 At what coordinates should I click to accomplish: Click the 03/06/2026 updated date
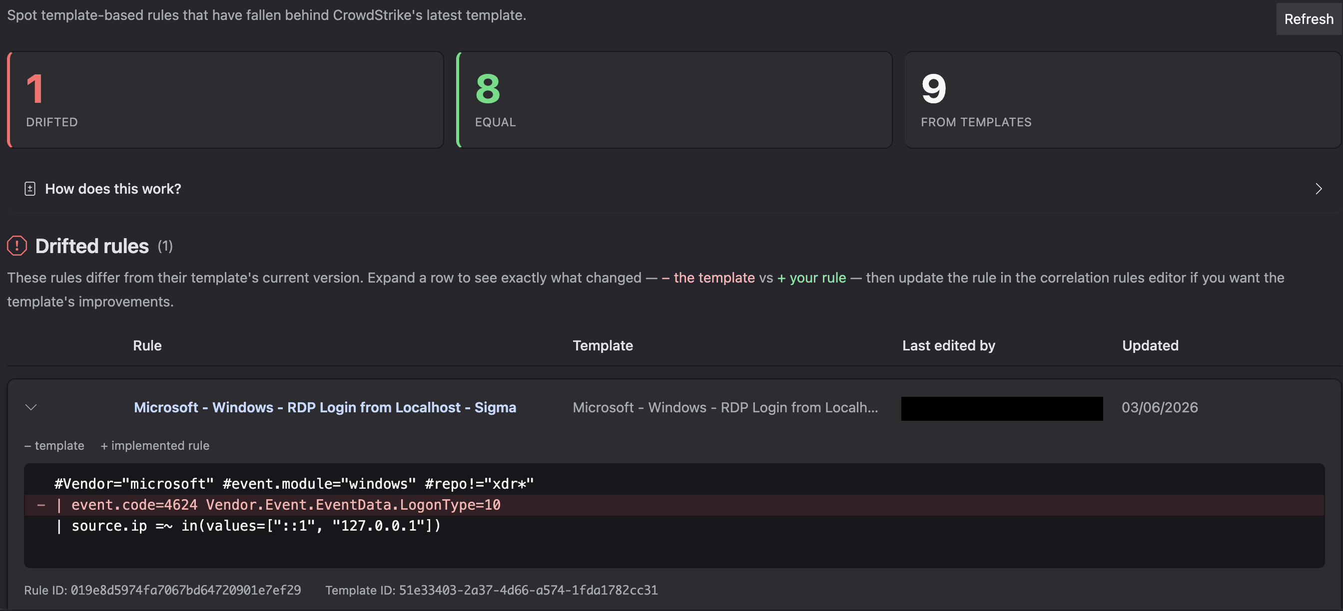point(1160,407)
